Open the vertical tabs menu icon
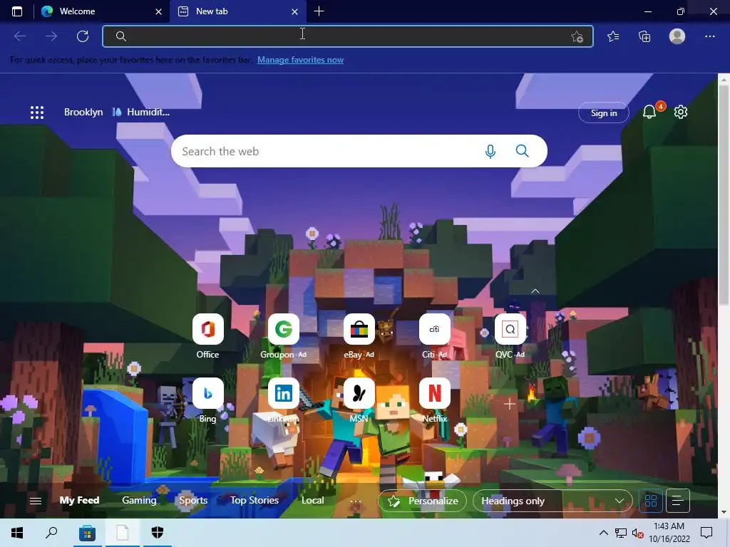The image size is (730, 547). pyautogui.click(x=17, y=11)
